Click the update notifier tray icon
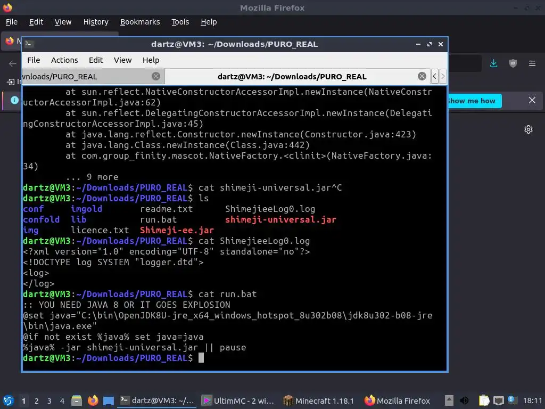The height and width of the screenshot is (409, 545). [511, 400]
